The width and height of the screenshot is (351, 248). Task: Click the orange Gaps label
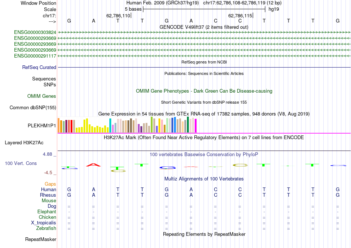pyautogui.click(x=50, y=184)
